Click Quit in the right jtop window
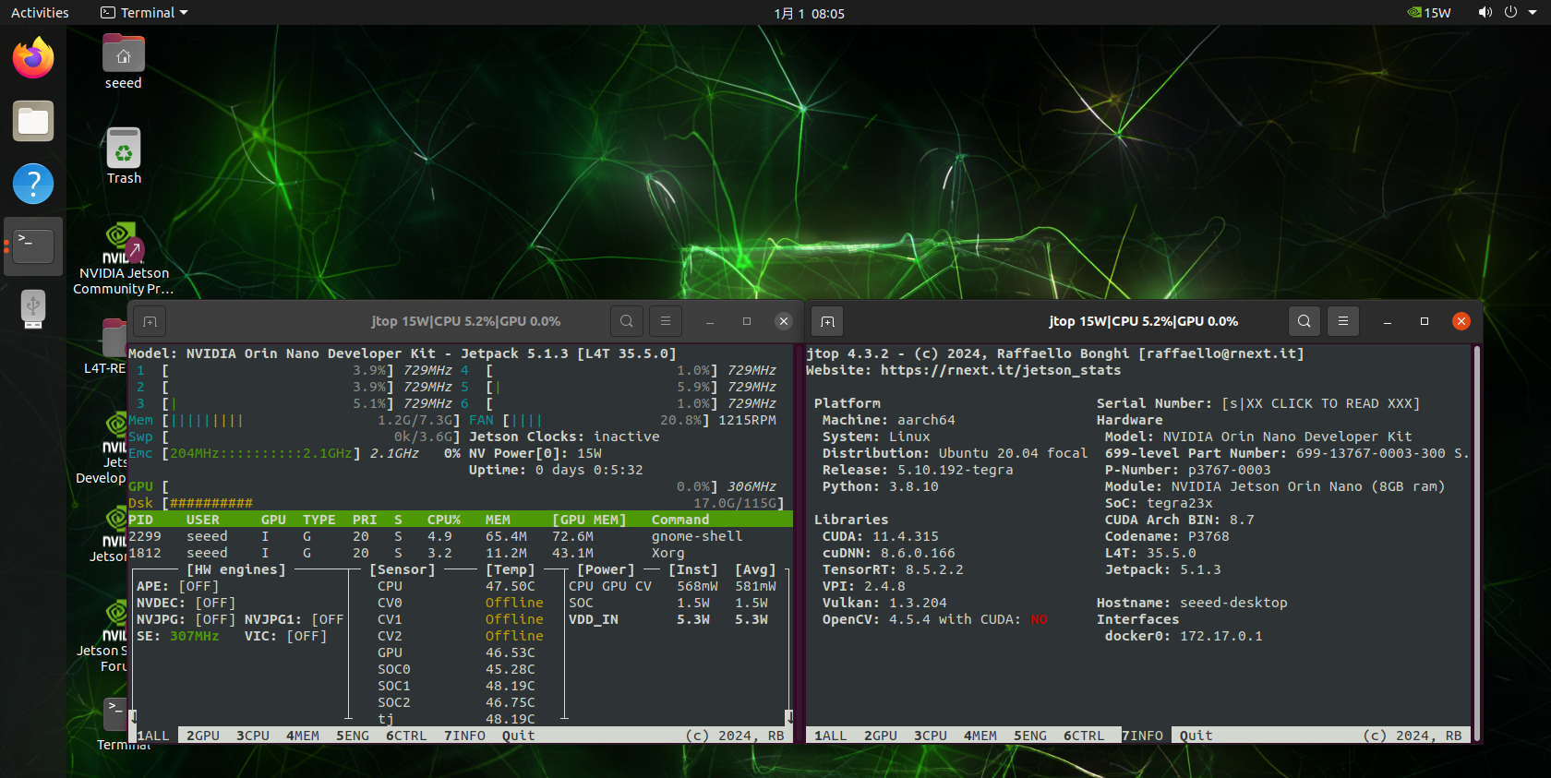 (x=1196, y=736)
